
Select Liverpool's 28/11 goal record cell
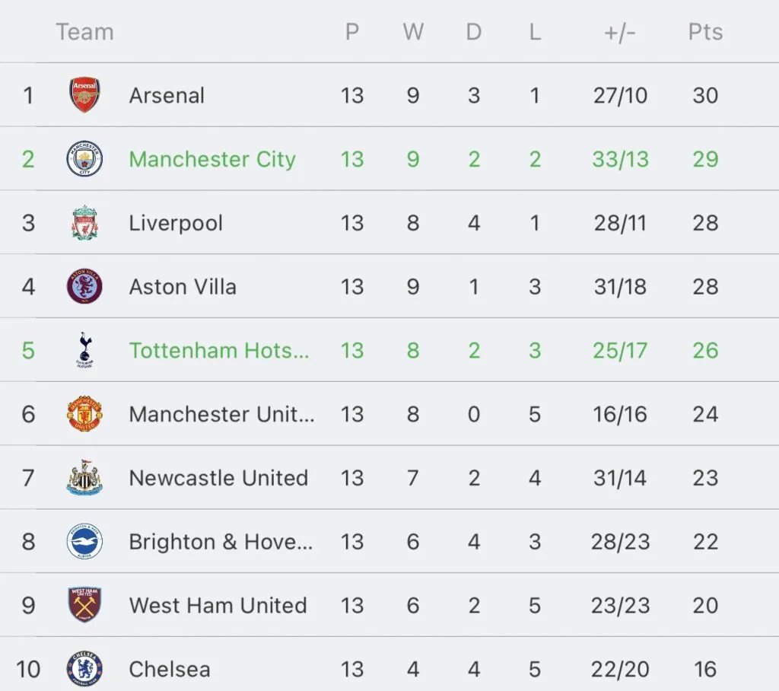coord(619,223)
